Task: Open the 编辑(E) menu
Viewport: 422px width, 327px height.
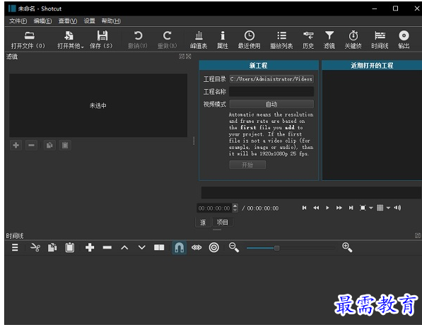Action: pos(42,21)
